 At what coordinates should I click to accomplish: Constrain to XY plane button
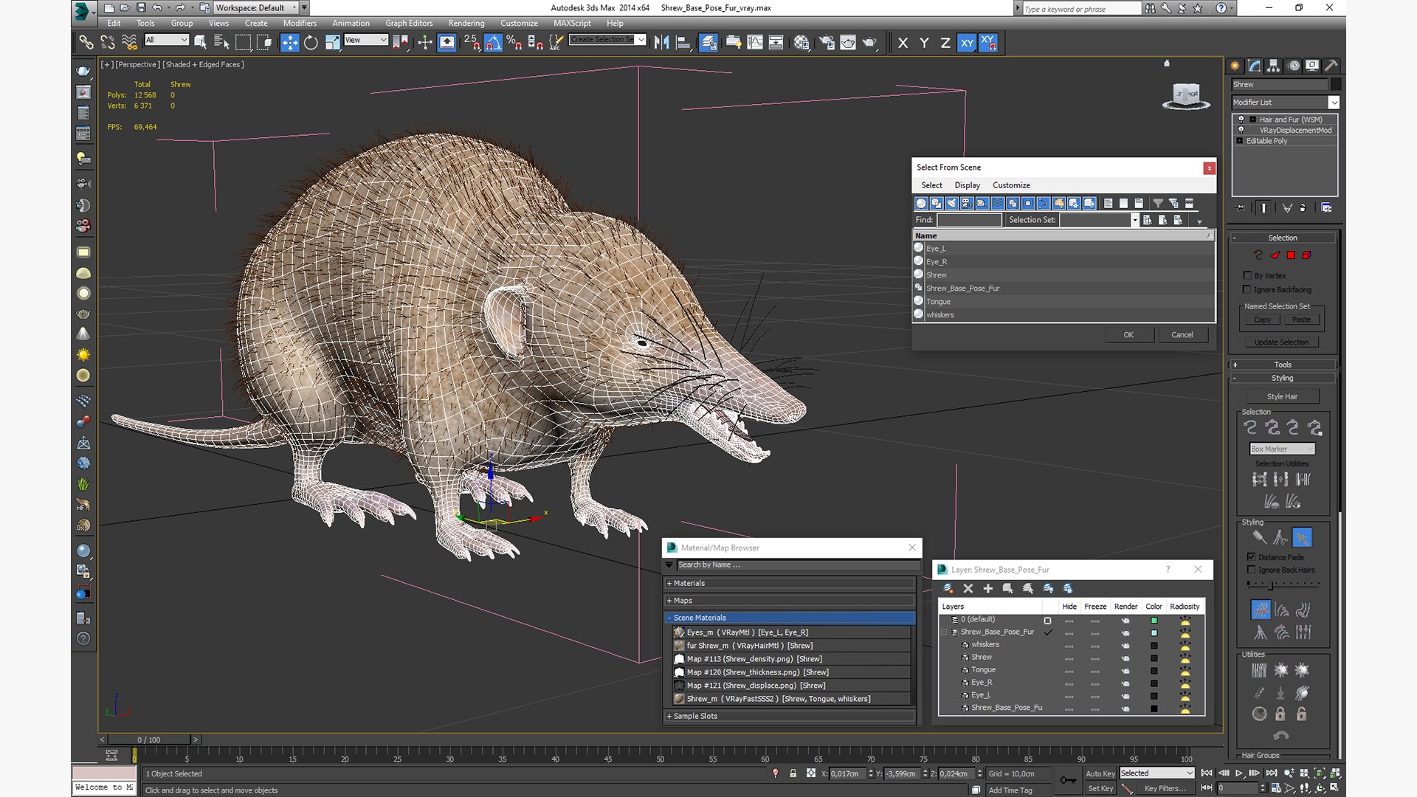tap(967, 43)
